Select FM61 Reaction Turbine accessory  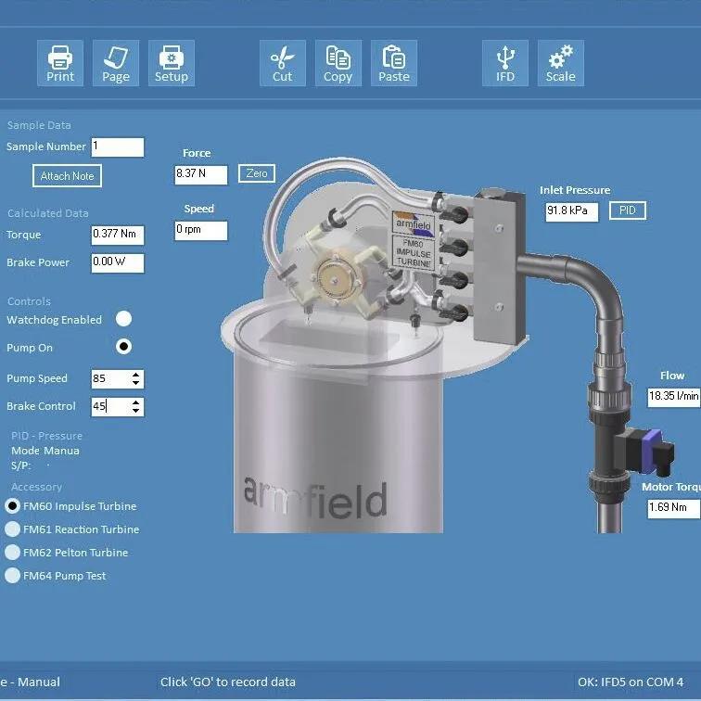point(13,529)
